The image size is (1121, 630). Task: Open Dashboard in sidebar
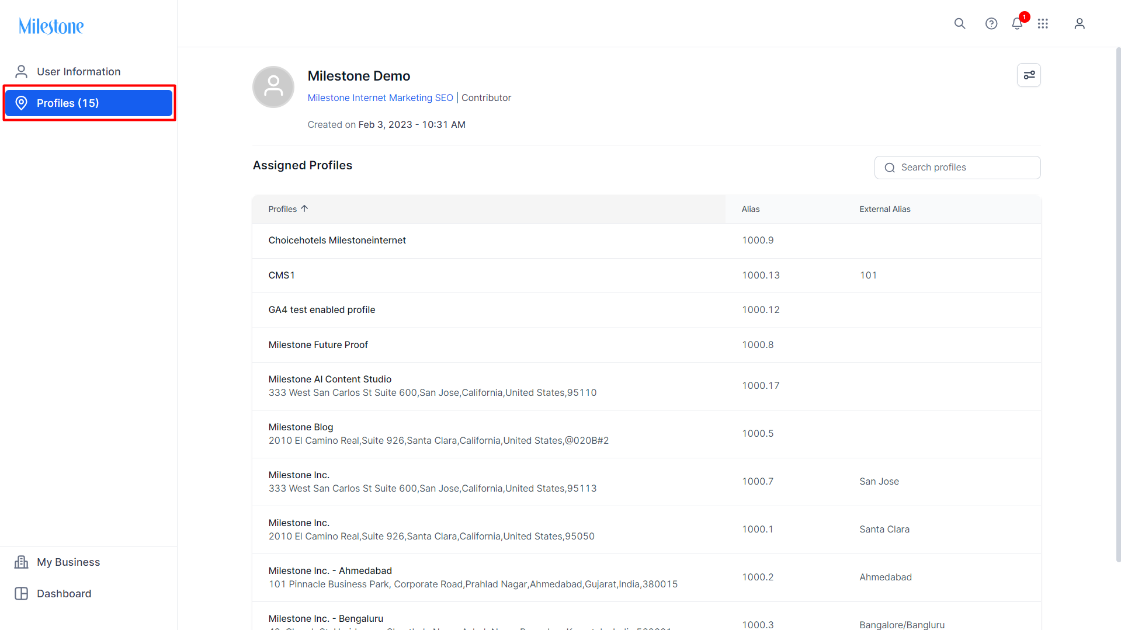[x=89, y=594]
